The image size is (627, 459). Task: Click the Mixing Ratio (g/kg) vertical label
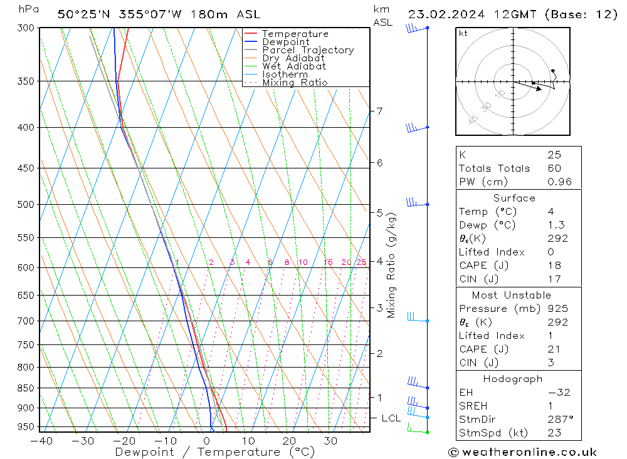click(x=391, y=266)
